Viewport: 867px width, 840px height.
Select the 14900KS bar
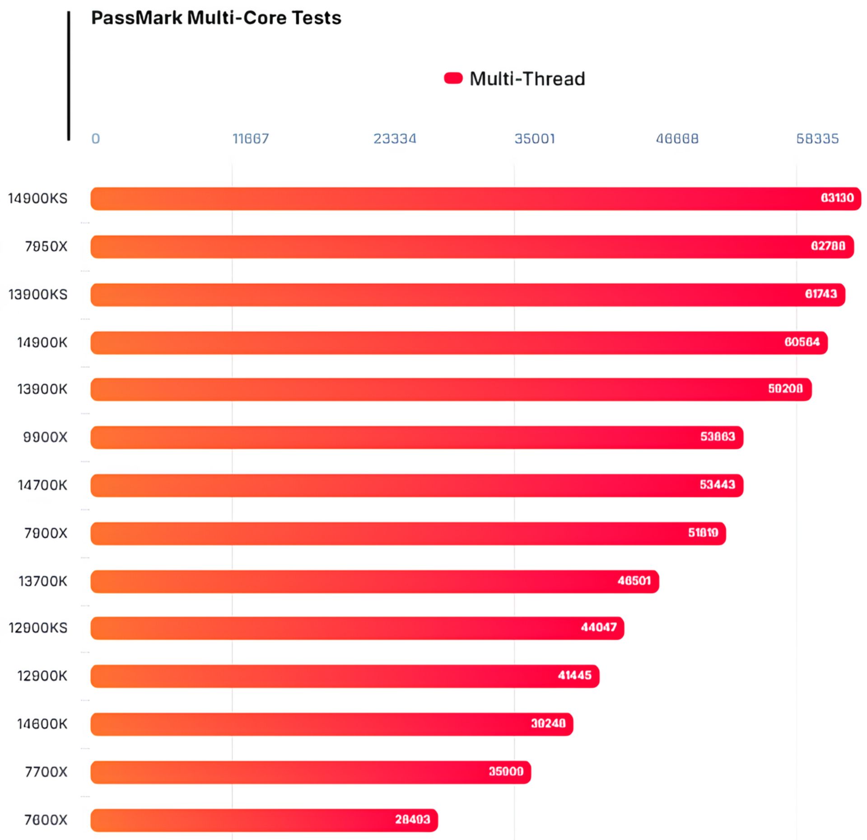(x=475, y=199)
